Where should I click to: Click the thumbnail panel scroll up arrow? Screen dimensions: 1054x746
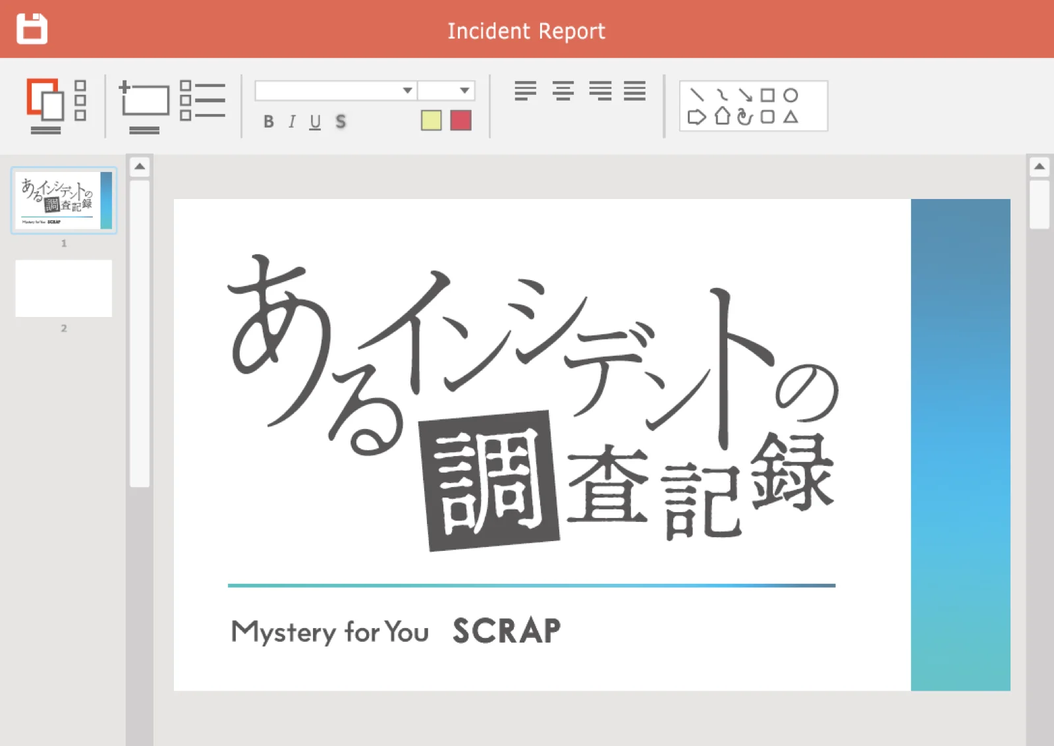pos(140,167)
